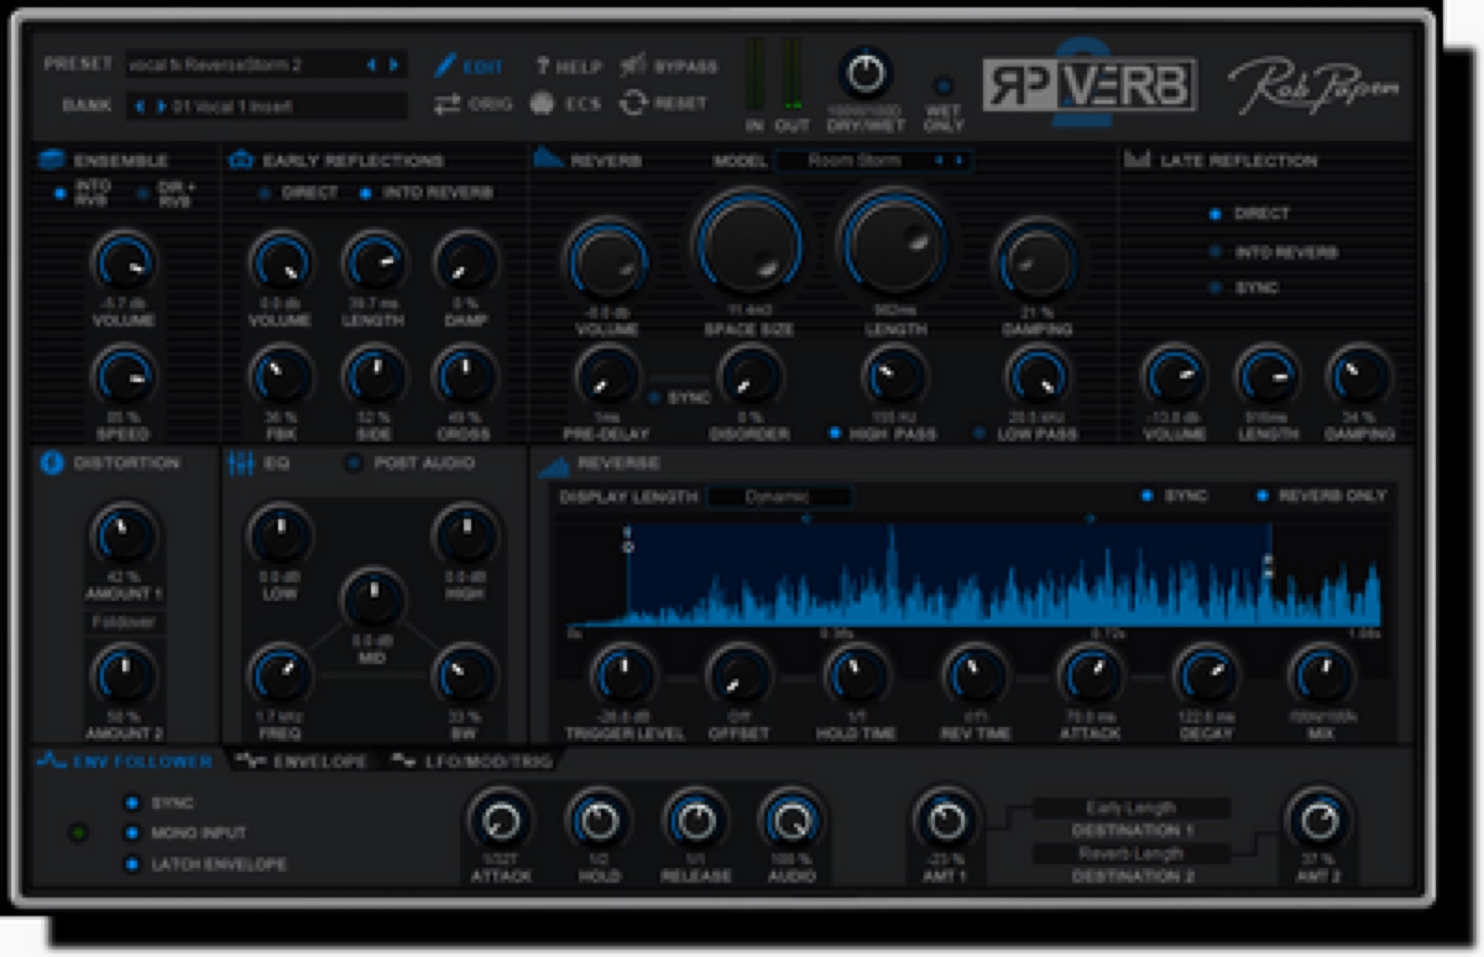Image resolution: width=1484 pixels, height=957 pixels.
Task: Toggle the Bypass icon
Action: tap(633, 65)
